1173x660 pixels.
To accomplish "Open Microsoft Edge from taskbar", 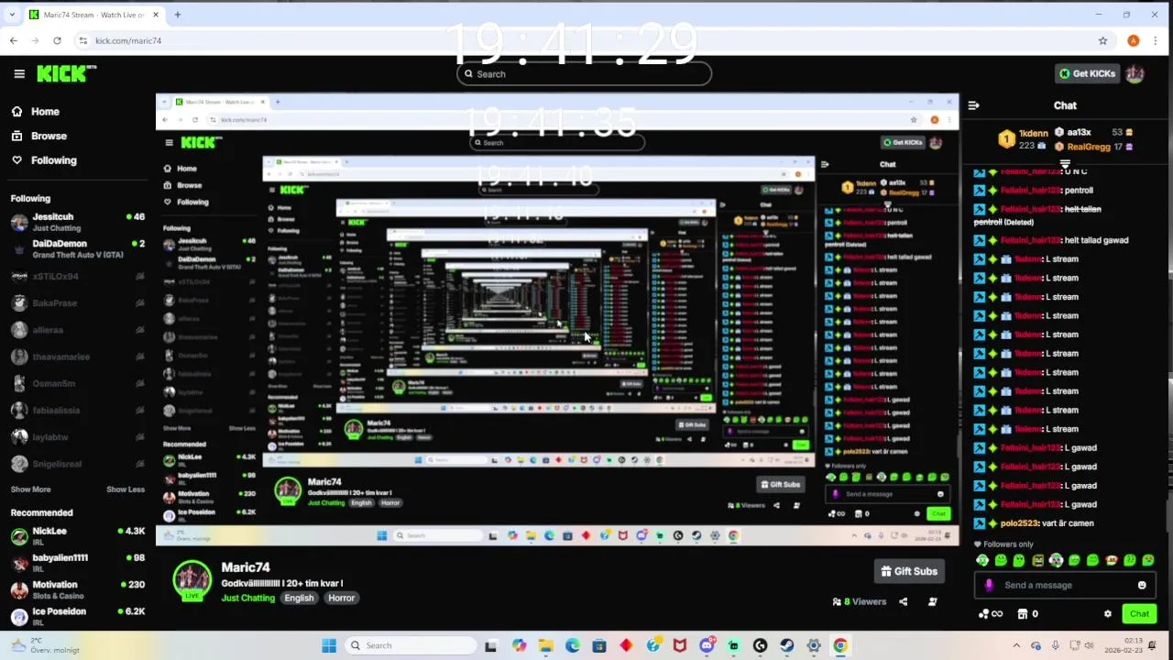I will 573,645.
